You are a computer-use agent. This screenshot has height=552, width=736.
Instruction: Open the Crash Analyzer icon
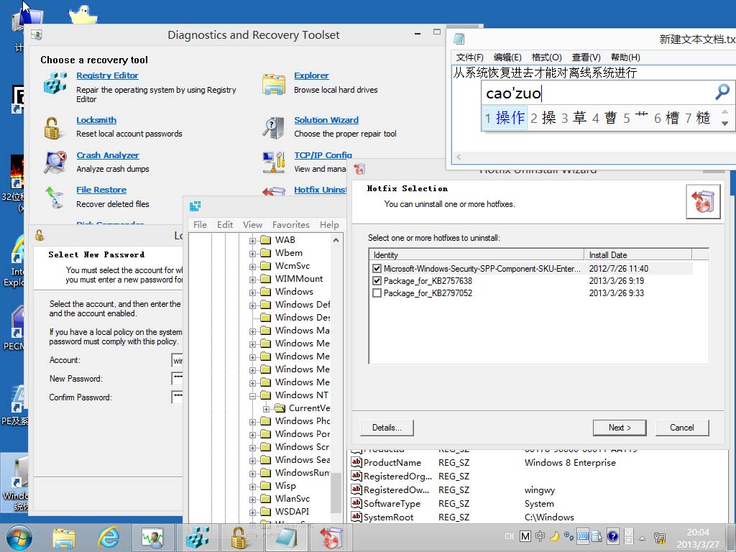(55, 162)
